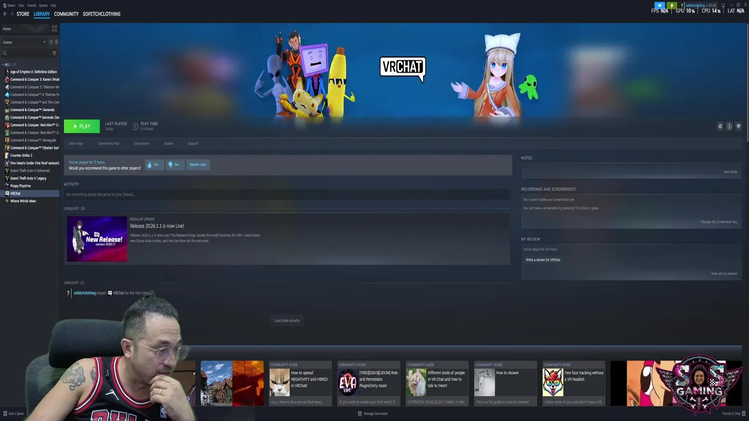749x421 pixels.
Task: Open Free face tracking without VR headset guide
Action: pos(573,384)
